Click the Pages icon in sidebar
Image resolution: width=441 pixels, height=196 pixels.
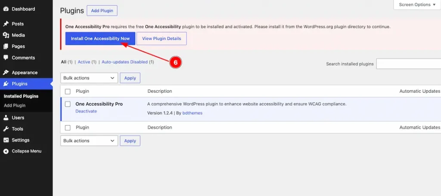[x=6, y=46]
